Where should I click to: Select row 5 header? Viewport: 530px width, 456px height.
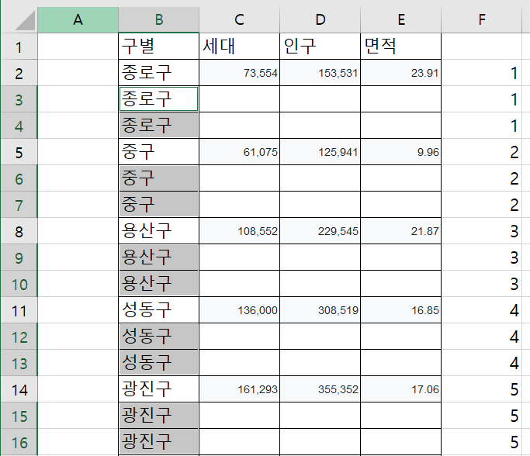coord(19,152)
